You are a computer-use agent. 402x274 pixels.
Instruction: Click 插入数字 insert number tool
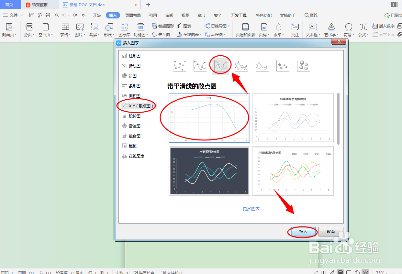[x=384, y=26]
